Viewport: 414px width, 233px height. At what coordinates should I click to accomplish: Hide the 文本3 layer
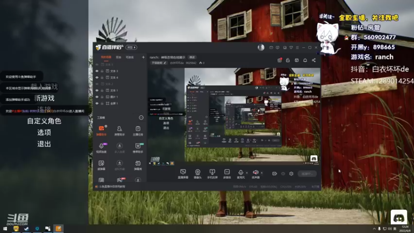point(97,71)
